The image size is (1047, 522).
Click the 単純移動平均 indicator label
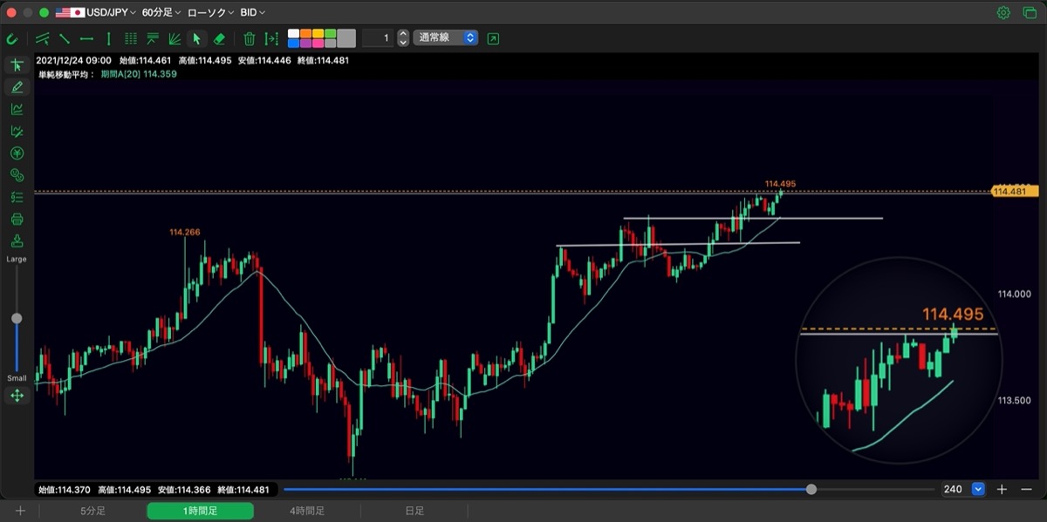click(65, 74)
